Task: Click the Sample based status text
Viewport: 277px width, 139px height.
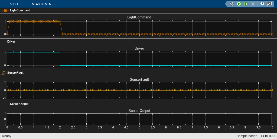Action: (247, 136)
